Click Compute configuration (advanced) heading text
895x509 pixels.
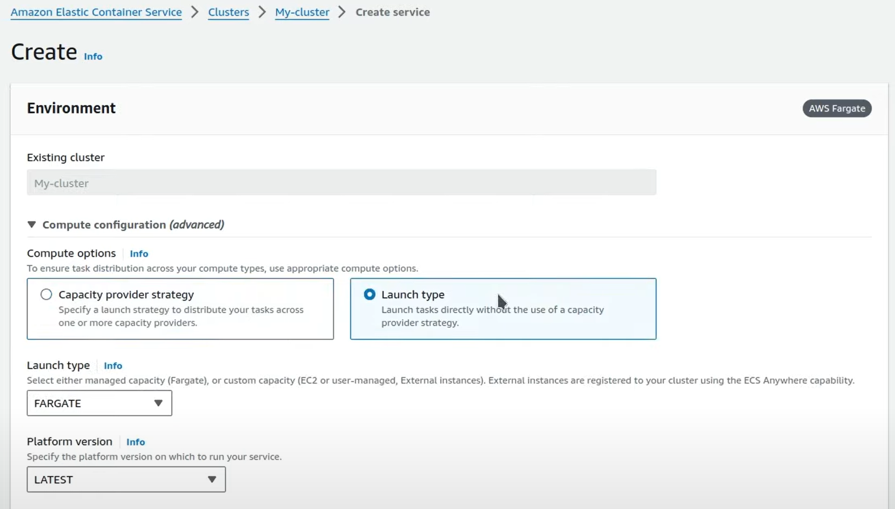pyautogui.click(x=133, y=224)
